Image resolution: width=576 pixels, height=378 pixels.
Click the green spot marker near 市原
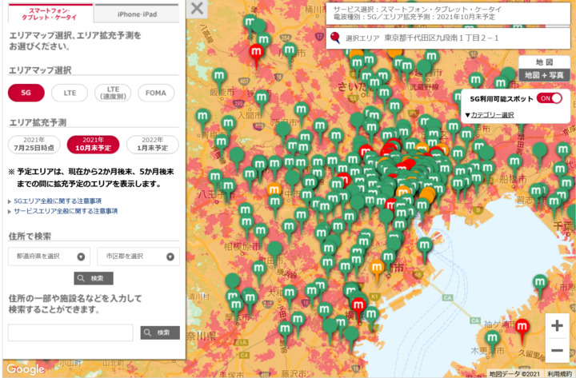tap(540, 284)
